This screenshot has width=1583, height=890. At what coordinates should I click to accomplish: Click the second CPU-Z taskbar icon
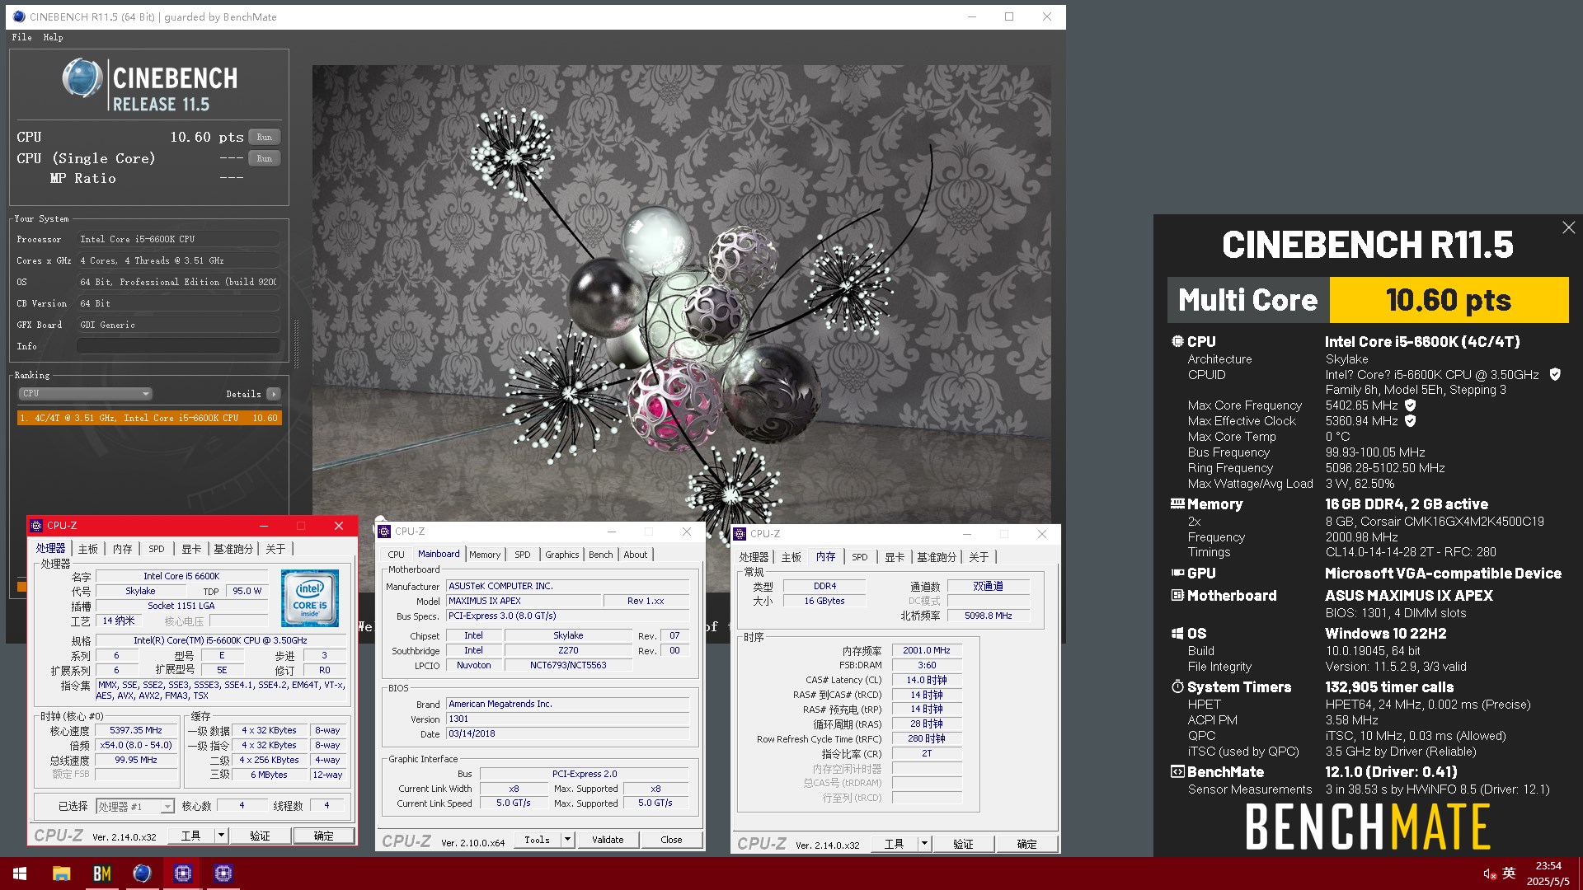pos(223,874)
